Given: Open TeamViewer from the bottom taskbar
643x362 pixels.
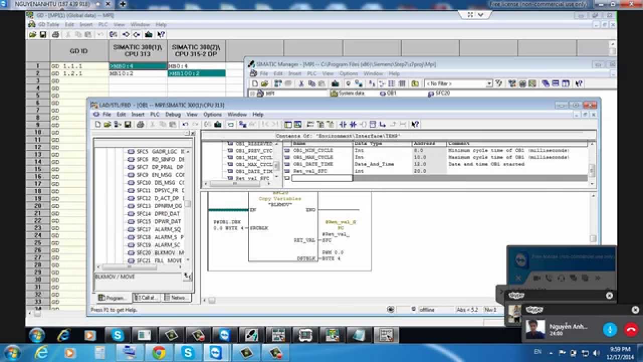Looking at the screenshot, I should [217, 352].
